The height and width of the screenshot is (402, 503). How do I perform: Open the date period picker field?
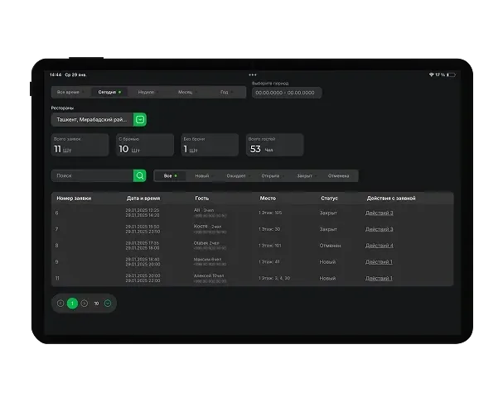pyautogui.click(x=287, y=93)
